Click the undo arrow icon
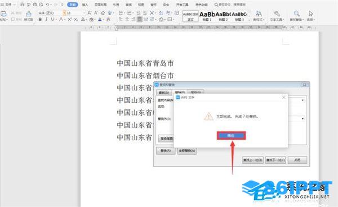This screenshot has height=207, width=338. coord(47,4)
